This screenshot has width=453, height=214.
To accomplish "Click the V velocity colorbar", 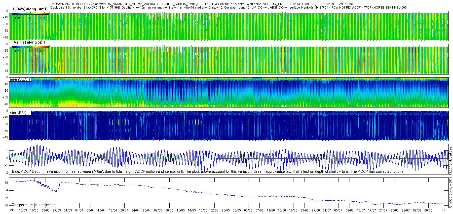I will pos(30,47).
